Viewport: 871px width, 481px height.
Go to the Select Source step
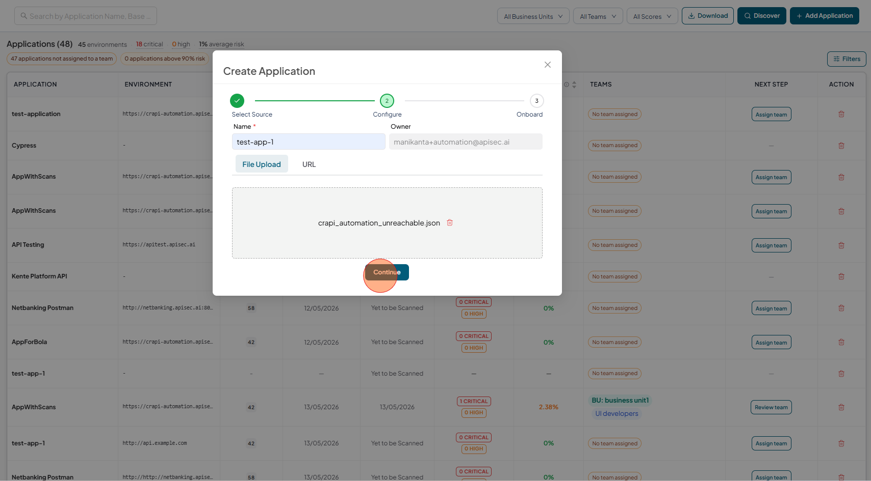pyautogui.click(x=237, y=101)
